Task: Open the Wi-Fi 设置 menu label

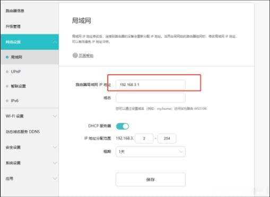Action: [14, 116]
